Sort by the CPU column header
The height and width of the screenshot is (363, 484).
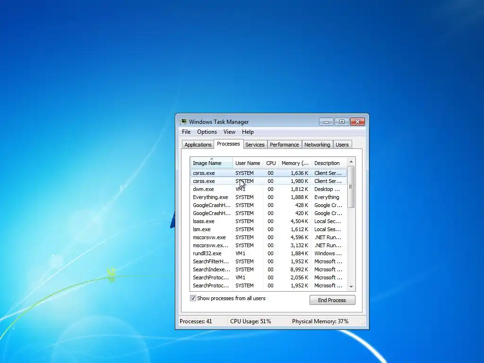(x=271, y=163)
